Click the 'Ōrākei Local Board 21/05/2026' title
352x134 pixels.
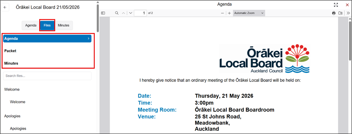click(48, 7)
